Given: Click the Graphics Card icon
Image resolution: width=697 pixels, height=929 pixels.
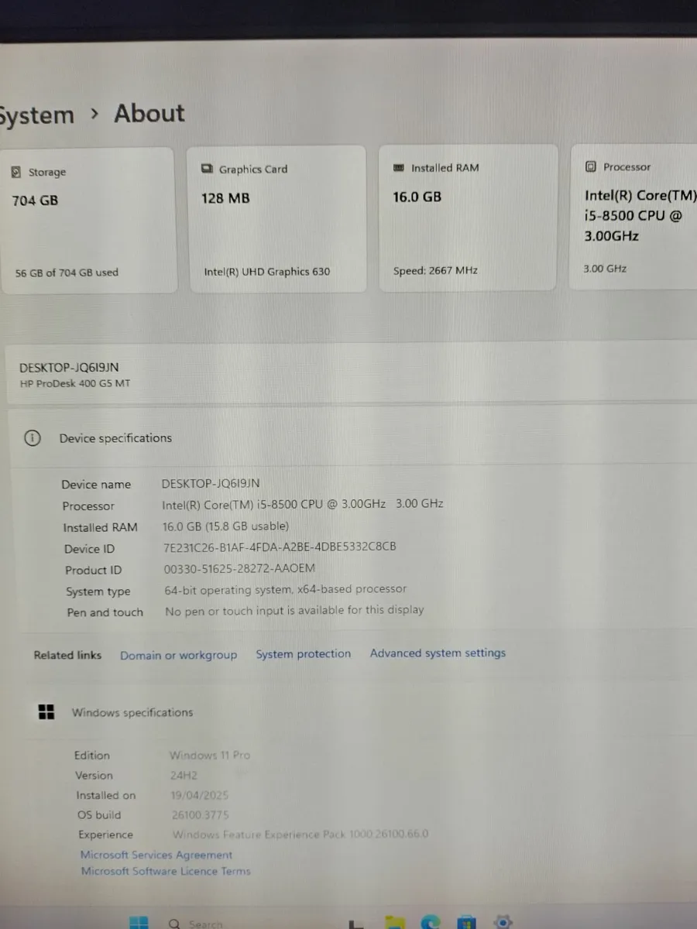Looking at the screenshot, I should 207,169.
